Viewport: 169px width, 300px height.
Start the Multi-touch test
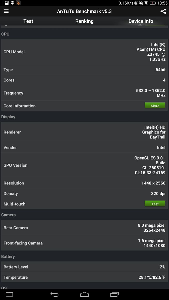pos(155,204)
